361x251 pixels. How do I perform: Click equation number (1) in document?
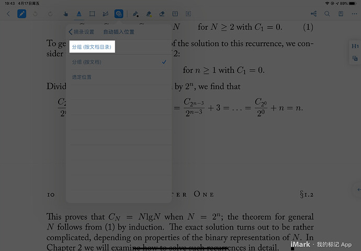coord(308,27)
